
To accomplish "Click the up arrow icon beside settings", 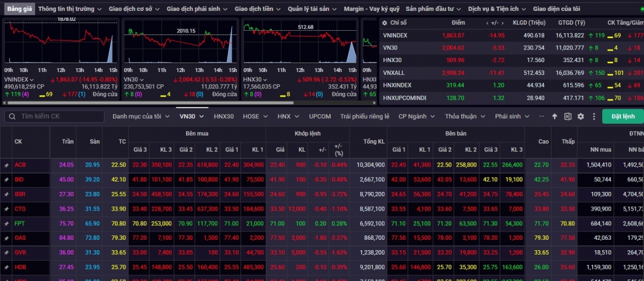I will (554, 117).
